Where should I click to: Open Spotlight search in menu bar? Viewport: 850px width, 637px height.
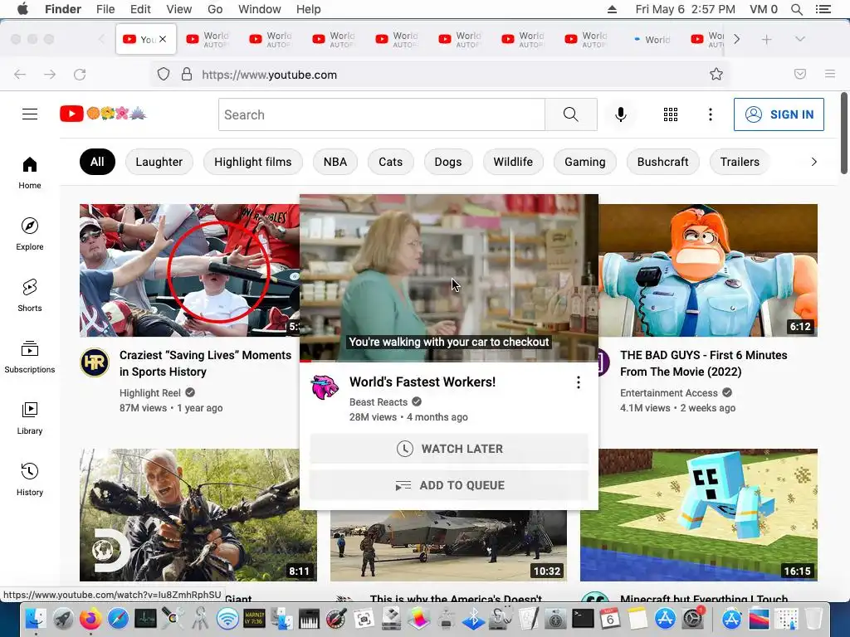coord(796,9)
